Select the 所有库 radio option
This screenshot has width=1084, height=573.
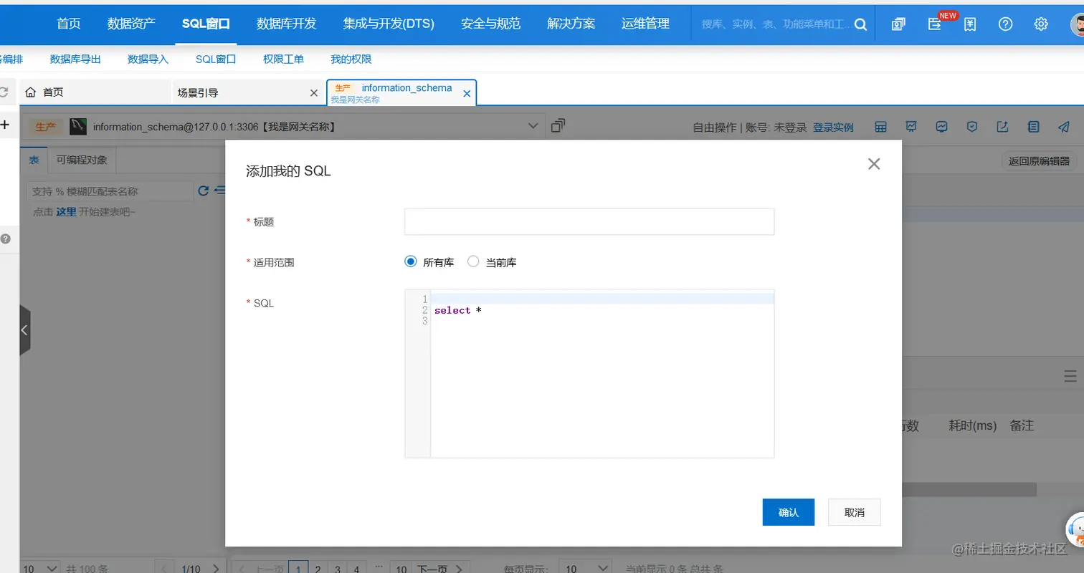click(411, 261)
